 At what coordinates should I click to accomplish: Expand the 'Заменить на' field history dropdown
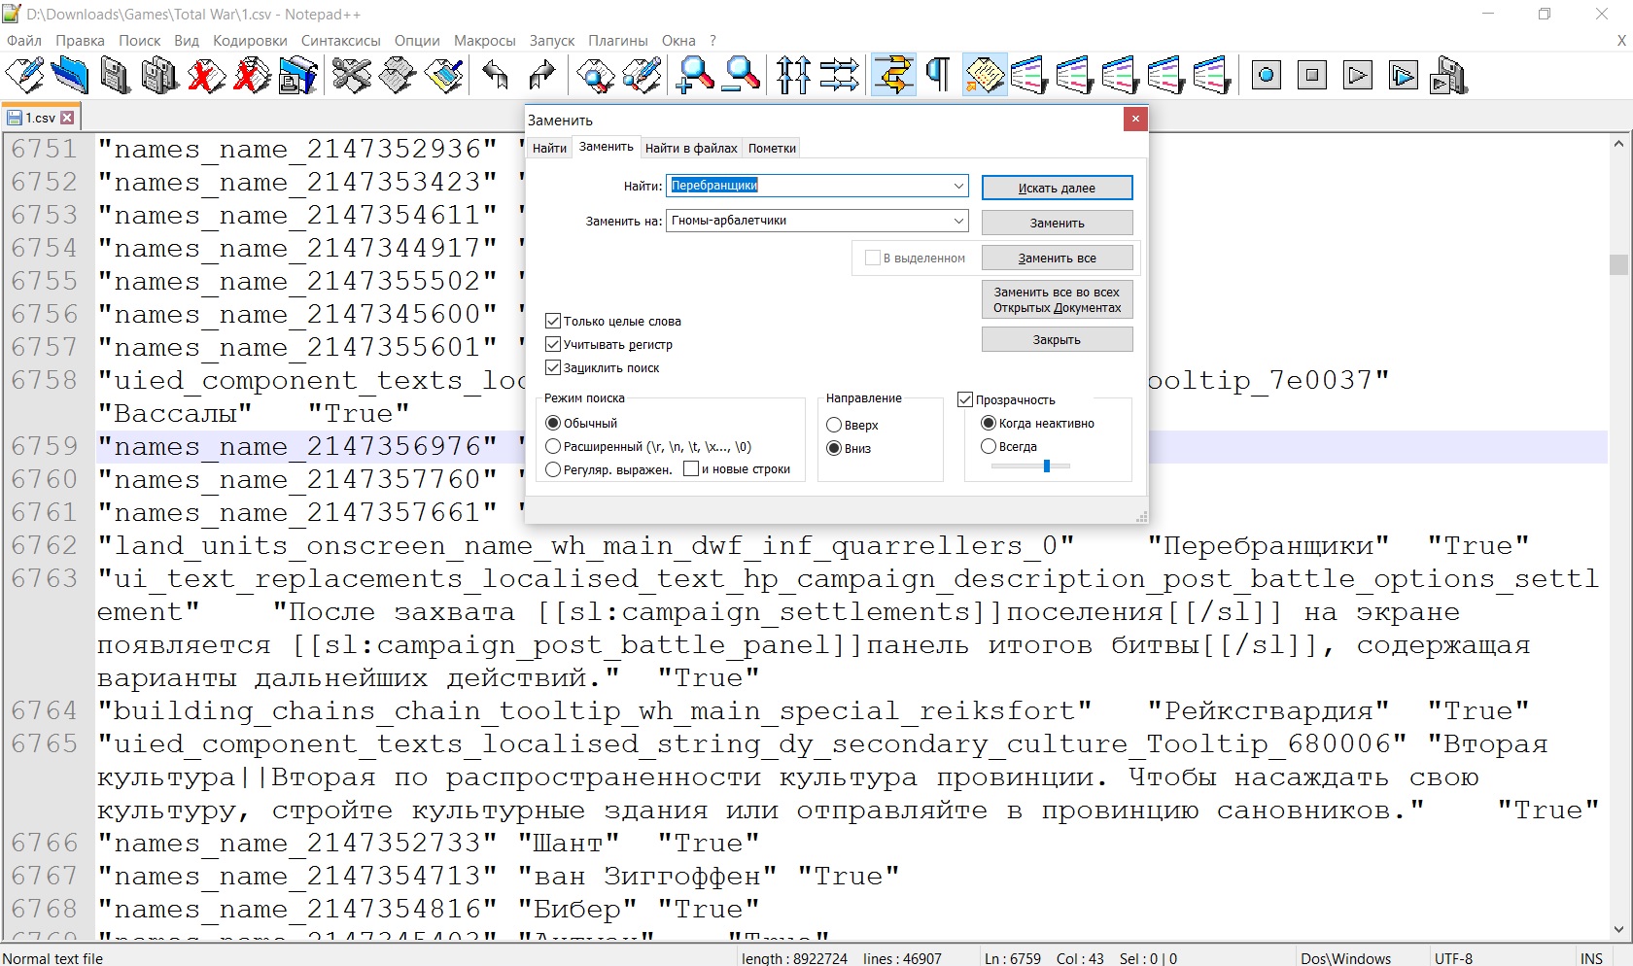point(958,221)
